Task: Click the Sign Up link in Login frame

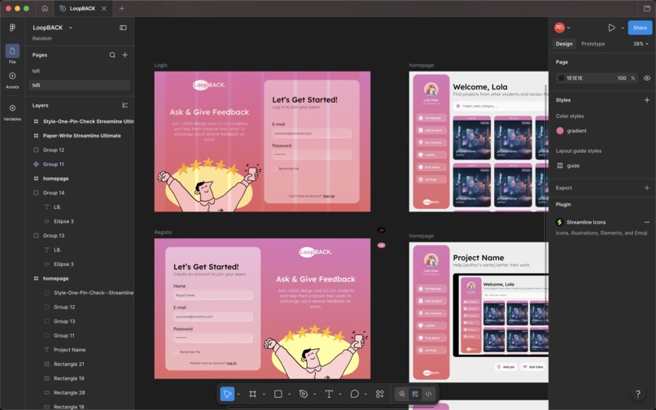Action: (329, 196)
